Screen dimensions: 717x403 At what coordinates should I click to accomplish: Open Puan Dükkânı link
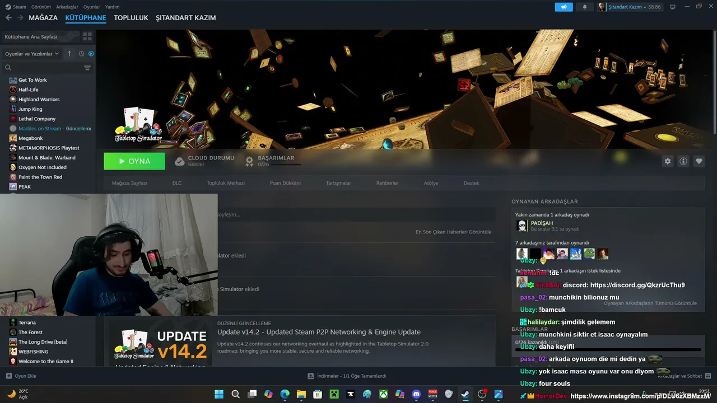click(286, 183)
